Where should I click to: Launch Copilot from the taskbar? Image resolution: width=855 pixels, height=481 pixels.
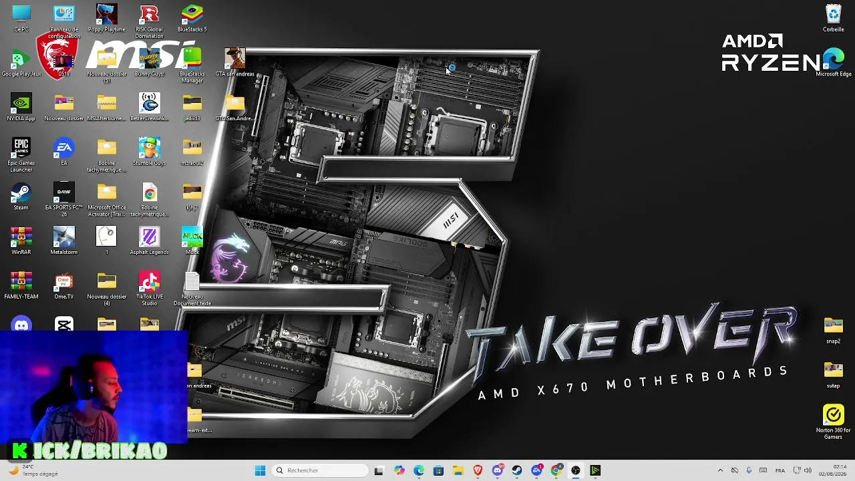(399, 470)
